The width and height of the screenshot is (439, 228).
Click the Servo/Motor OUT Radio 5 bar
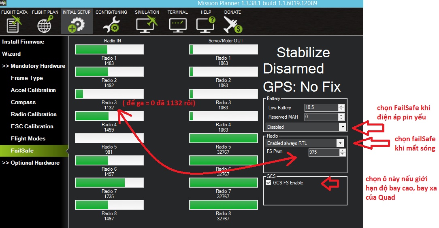[224, 138]
